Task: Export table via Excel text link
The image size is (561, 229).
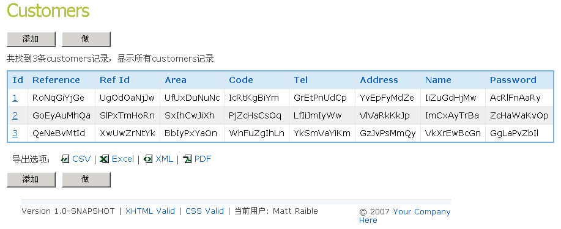Action: click(123, 159)
